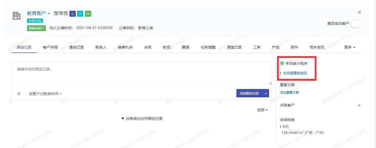Image resolution: width=376 pixels, height=148 pixels.
Task: Click the phone number under 手机
Action: point(303,133)
